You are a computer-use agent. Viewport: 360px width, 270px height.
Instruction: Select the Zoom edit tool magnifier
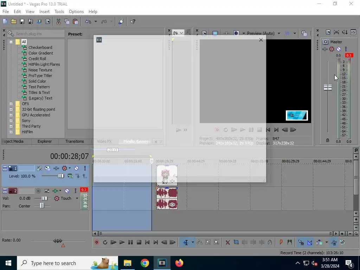tap(217, 242)
